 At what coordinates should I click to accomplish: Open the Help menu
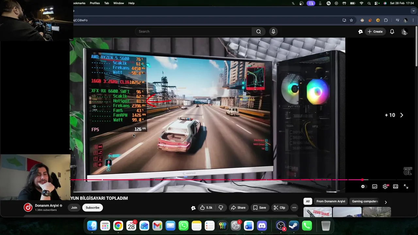131,3
